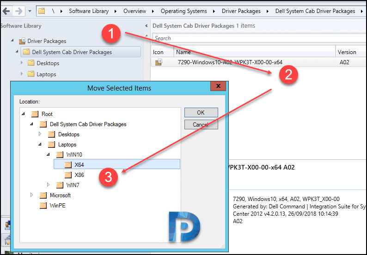Click Microsoft folder icon in dialog
The width and height of the screenshot is (367, 255).
coord(43,195)
